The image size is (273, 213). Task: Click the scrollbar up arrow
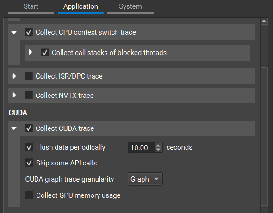[264, 21]
